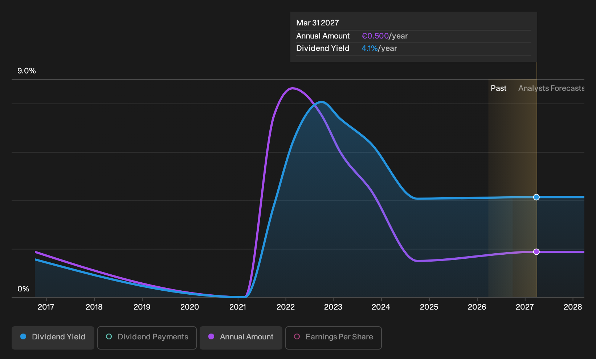The height and width of the screenshot is (359, 596).
Task: Click the 2022 x-axis label
Action: tap(286, 307)
